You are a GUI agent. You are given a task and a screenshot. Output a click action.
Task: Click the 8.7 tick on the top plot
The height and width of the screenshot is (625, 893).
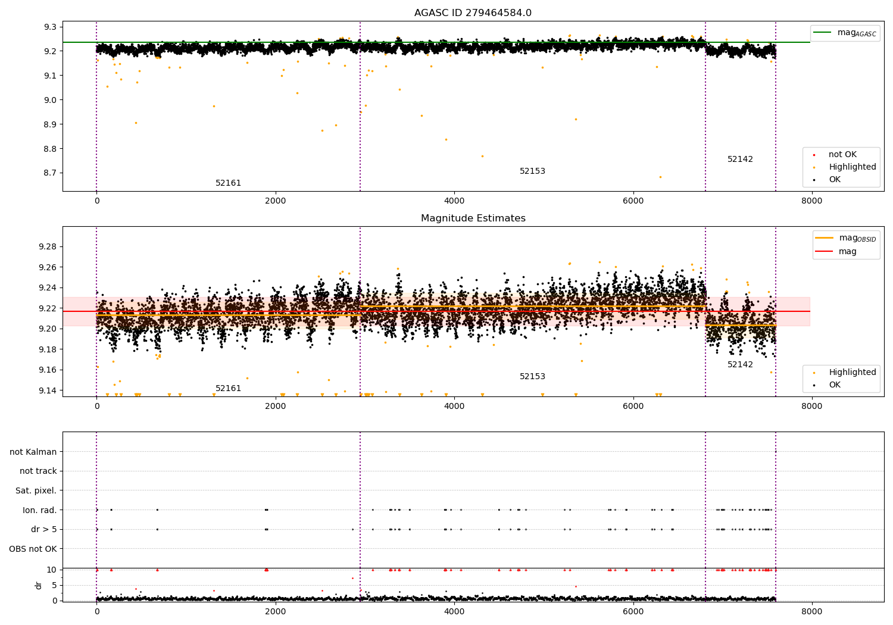point(50,173)
